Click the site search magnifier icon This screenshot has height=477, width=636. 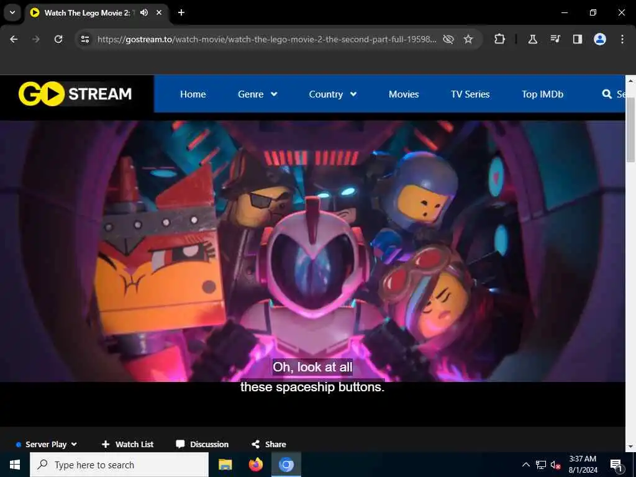click(x=607, y=94)
